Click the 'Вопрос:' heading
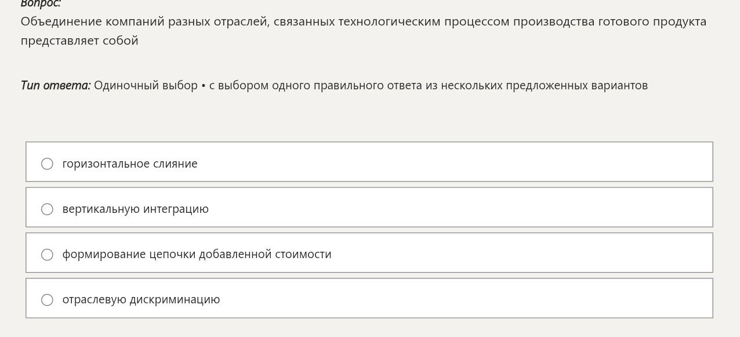The width and height of the screenshot is (740, 337). (x=41, y=3)
